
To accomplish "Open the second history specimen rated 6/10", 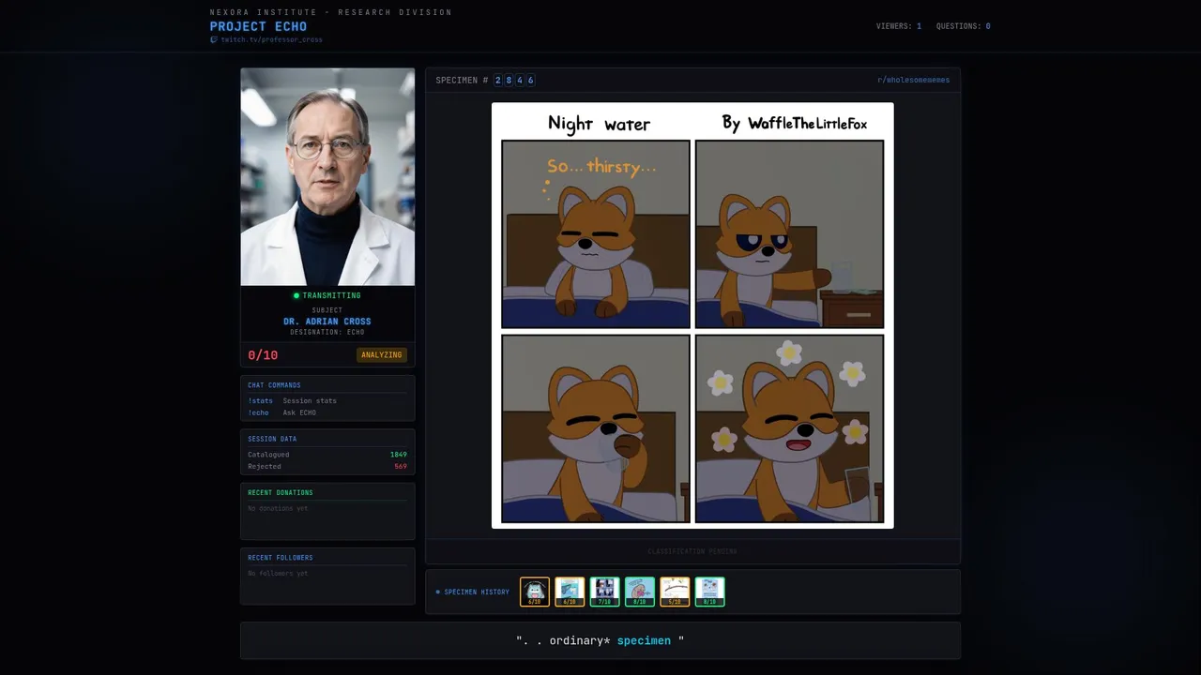I will tap(570, 592).
